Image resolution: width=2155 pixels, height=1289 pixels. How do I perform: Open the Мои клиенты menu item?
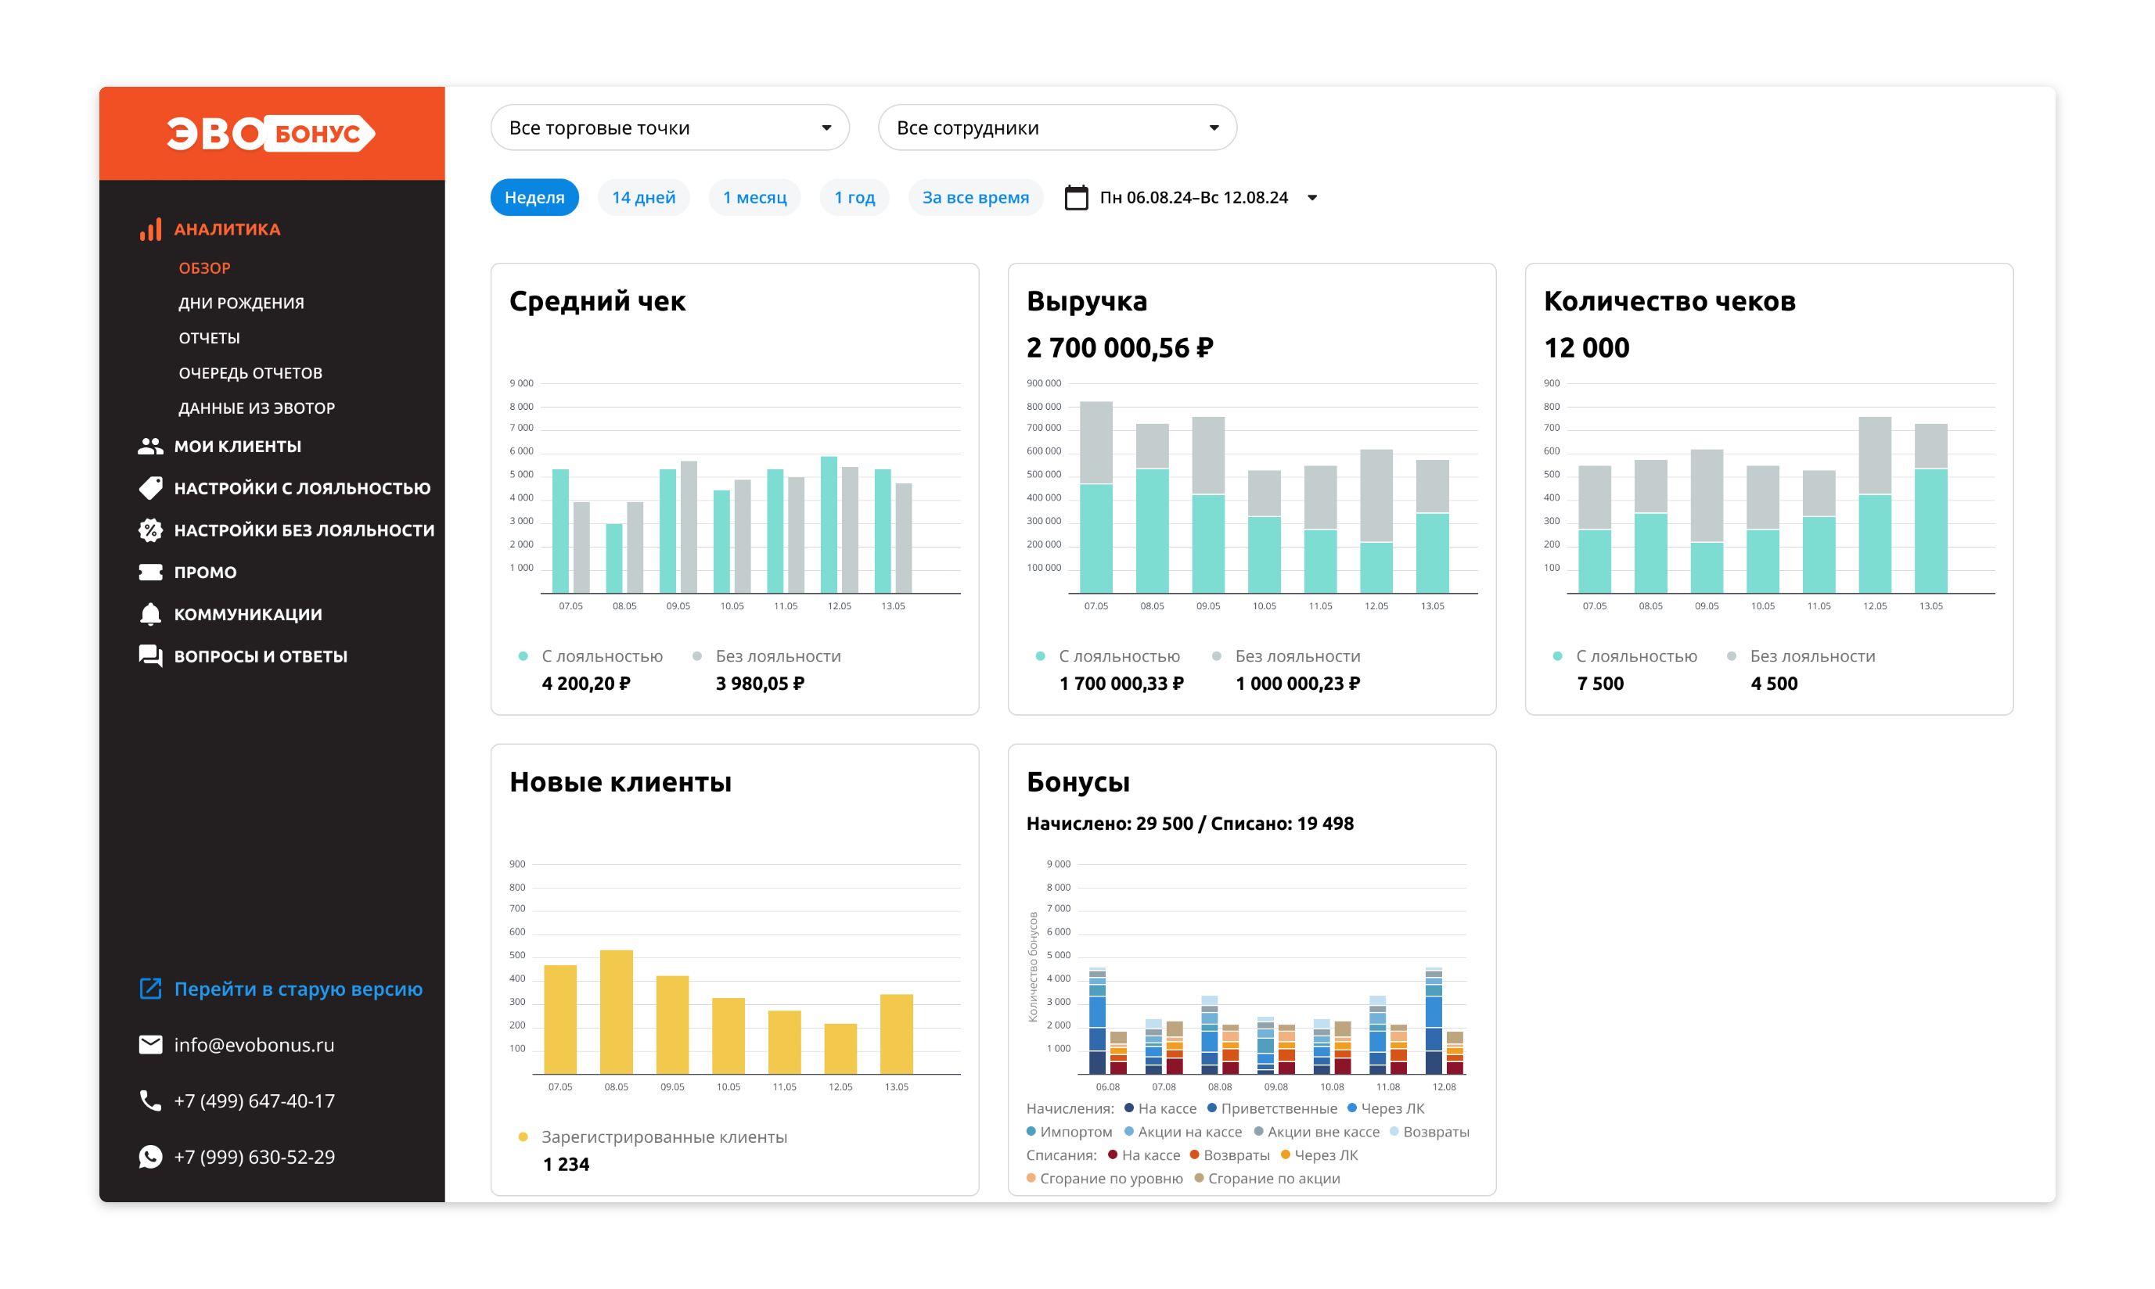237,446
